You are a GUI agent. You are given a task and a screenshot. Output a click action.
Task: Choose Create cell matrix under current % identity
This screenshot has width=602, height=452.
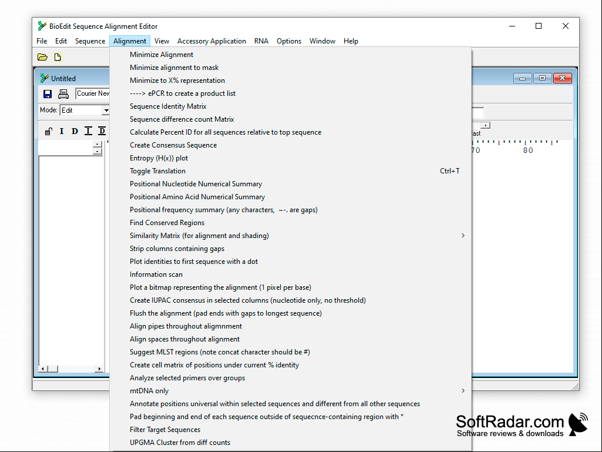tap(291, 365)
